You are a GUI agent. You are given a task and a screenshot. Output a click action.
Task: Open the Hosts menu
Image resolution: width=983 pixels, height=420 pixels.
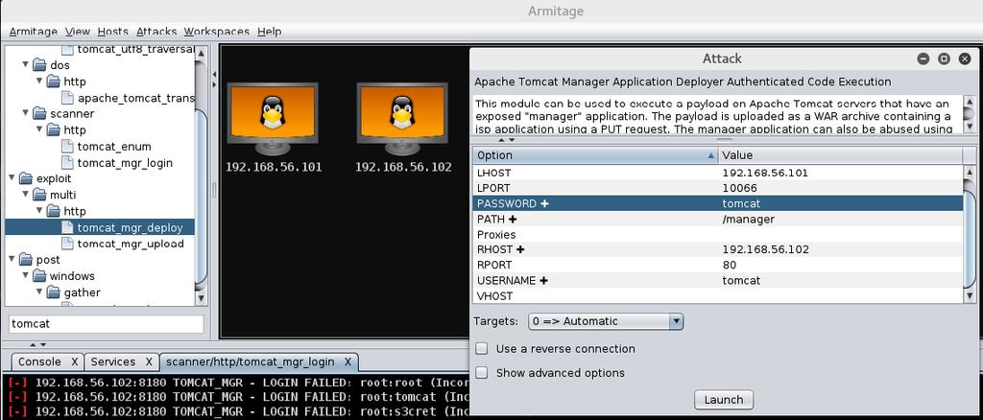point(113,32)
